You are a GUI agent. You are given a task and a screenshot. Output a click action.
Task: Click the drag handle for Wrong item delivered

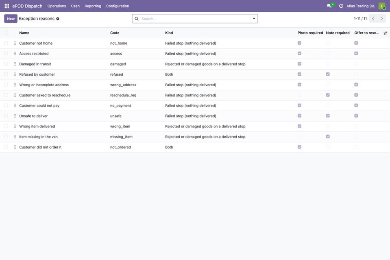tap(15, 127)
